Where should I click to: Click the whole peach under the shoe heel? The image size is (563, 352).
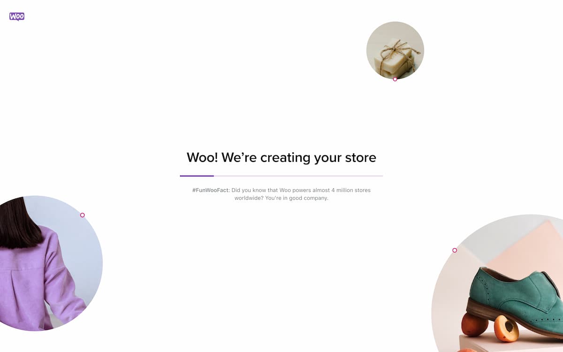tap(474, 324)
